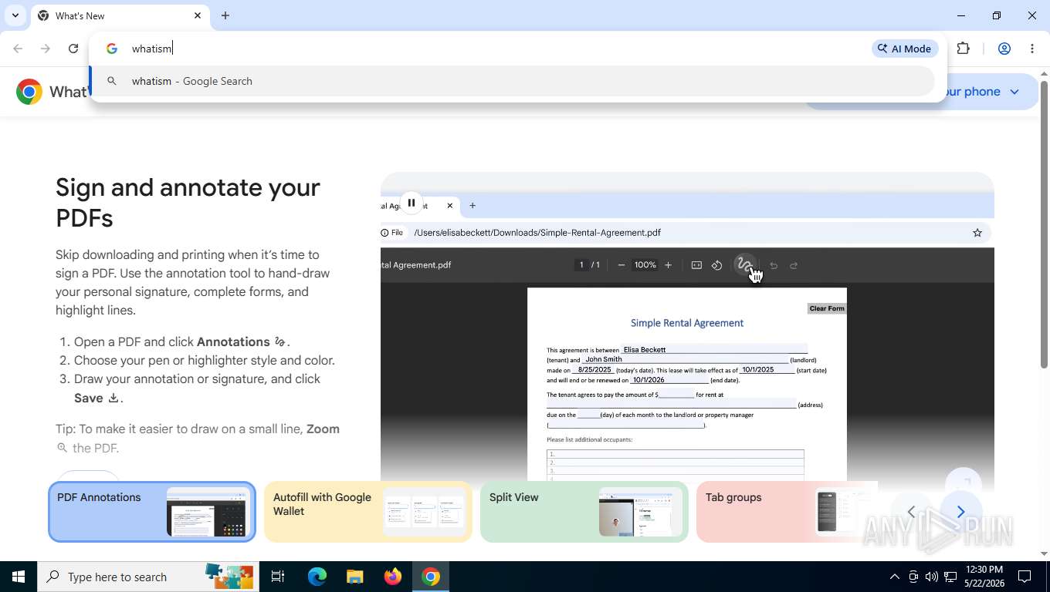This screenshot has height=592, width=1050.
Task: Launch Firefox from the taskbar
Action: pos(393,577)
